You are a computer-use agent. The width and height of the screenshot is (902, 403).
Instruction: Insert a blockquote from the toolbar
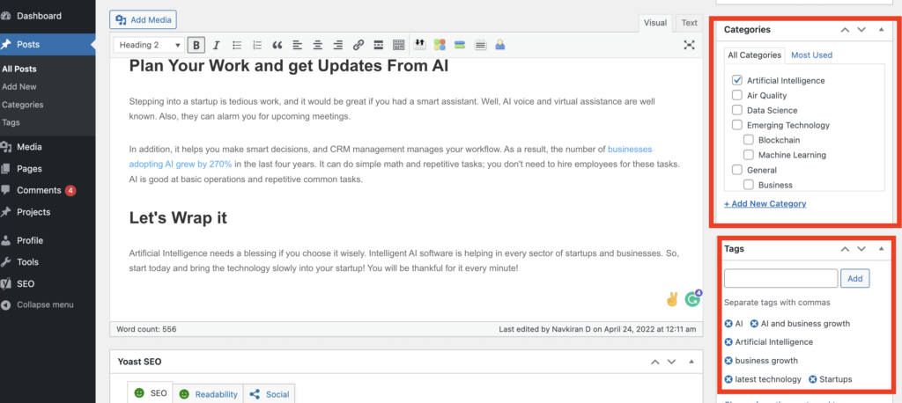[x=277, y=45]
